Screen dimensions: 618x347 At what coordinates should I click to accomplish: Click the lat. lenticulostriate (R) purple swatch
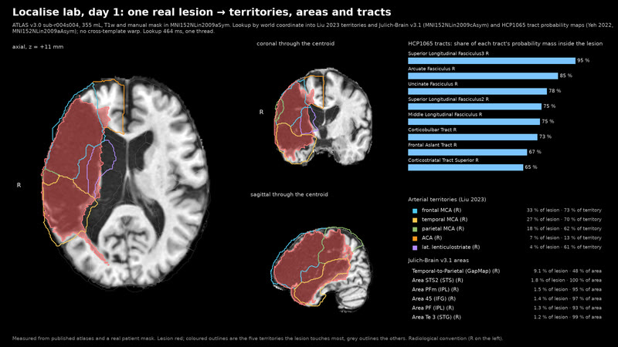[x=415, y=248]
